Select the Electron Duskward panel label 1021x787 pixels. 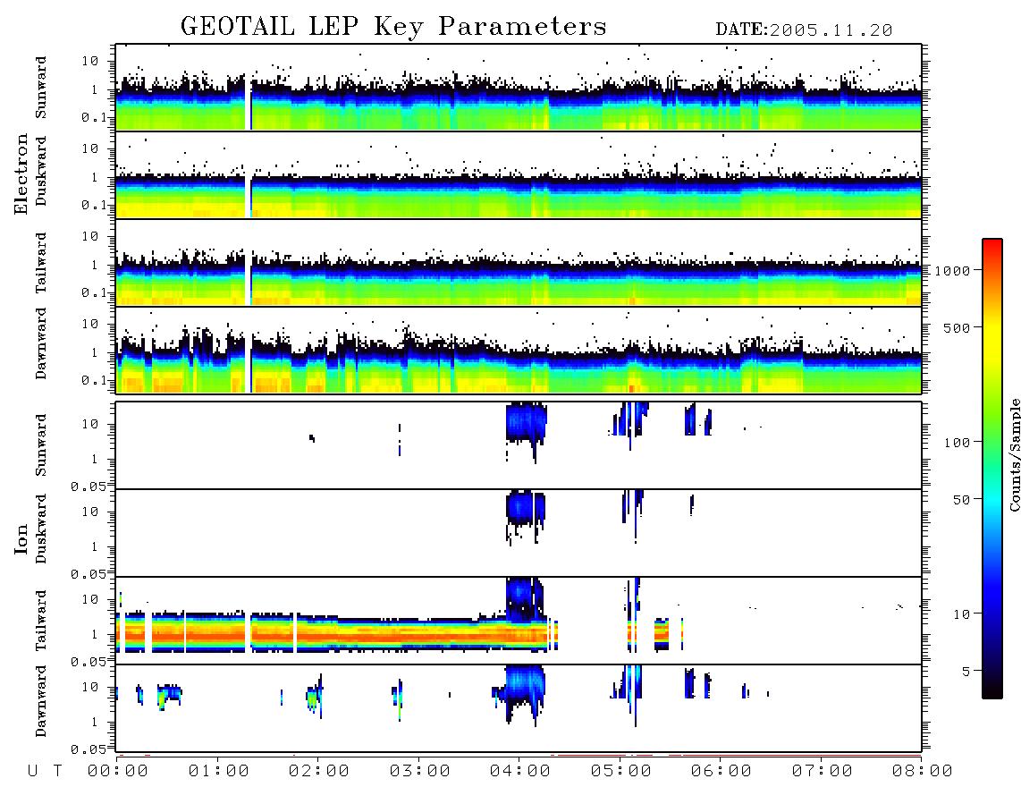coord(41,171)
